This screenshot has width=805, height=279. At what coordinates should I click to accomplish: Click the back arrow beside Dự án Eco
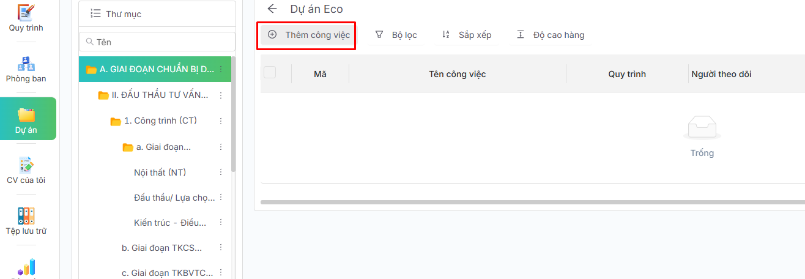tap(272, 9)
